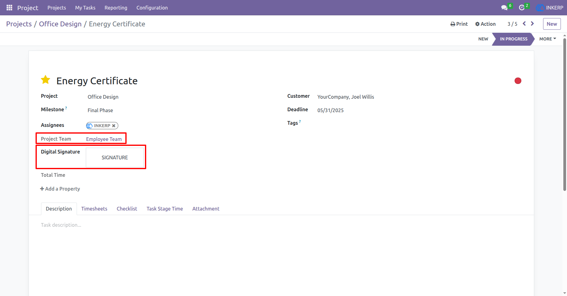
Task: Open the Employee Team link
Action: (104, 139)
